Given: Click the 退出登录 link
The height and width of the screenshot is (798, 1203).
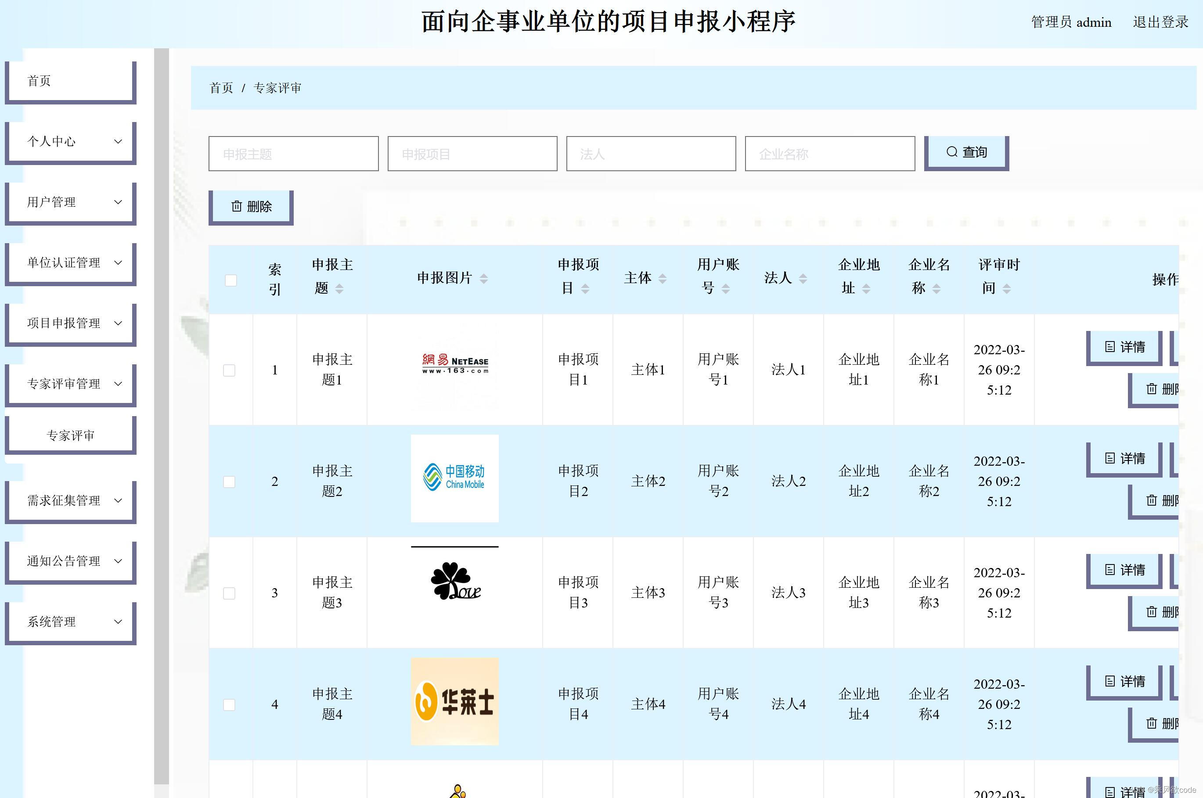Looking at the screenshot, I should (1160, 22).
